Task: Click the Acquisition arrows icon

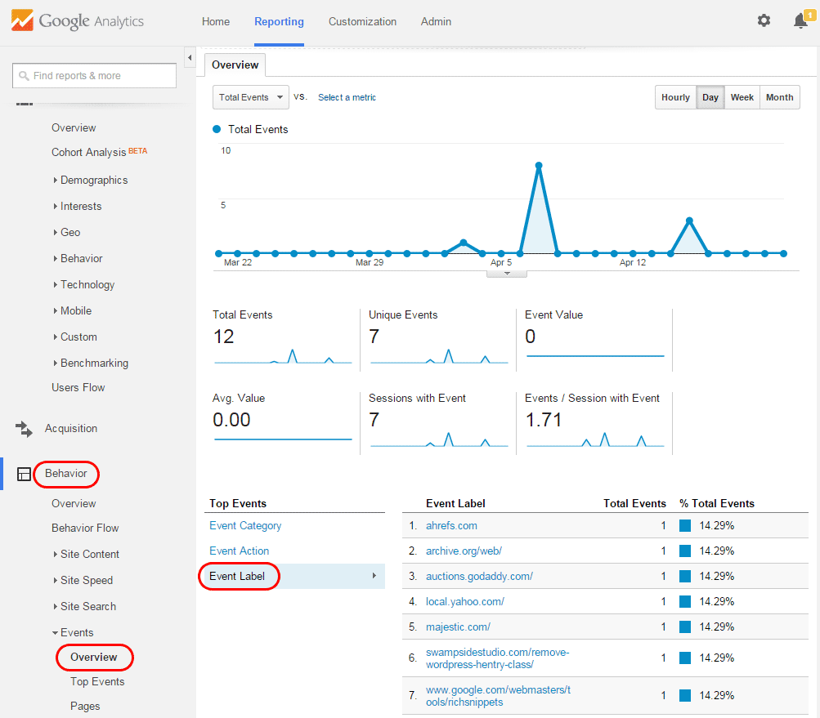Action: 24,429
